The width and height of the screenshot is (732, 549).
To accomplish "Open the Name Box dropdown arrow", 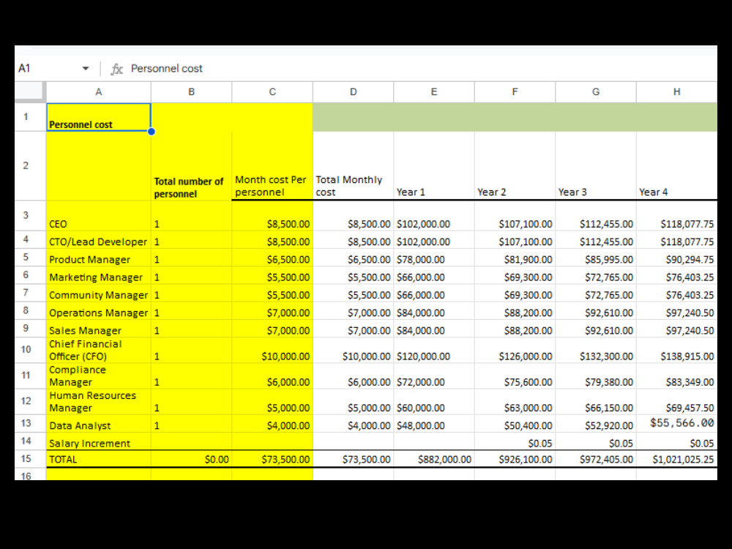I will pyautogui.click(x=86, y=69).
